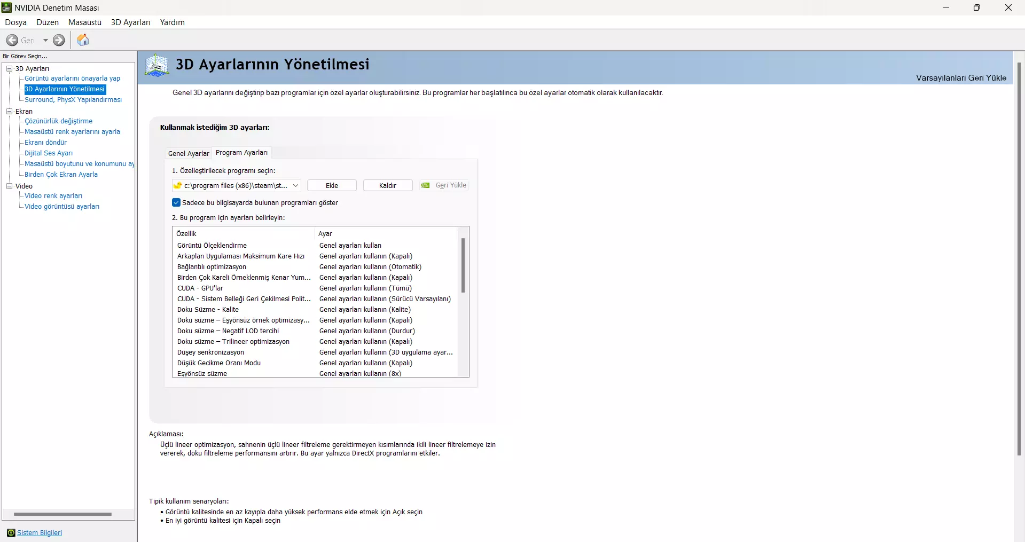Select the 'Bağlantılı optimizasyon' setting row

[x=315, y=267]
